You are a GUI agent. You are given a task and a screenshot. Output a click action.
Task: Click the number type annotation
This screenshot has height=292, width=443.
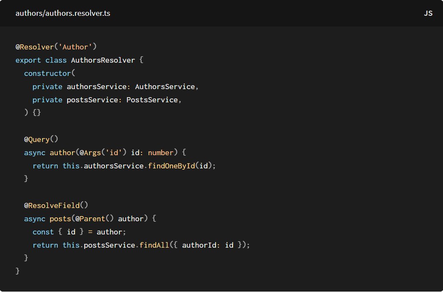[161, 152]
